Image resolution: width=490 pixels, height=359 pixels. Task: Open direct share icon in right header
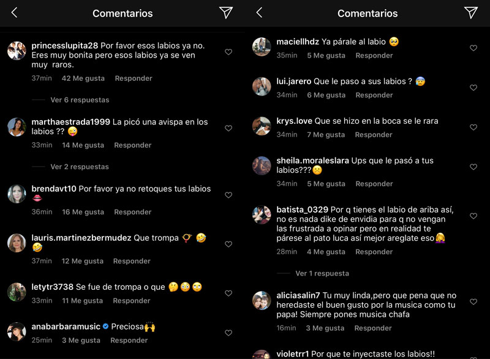pos(471,12)
